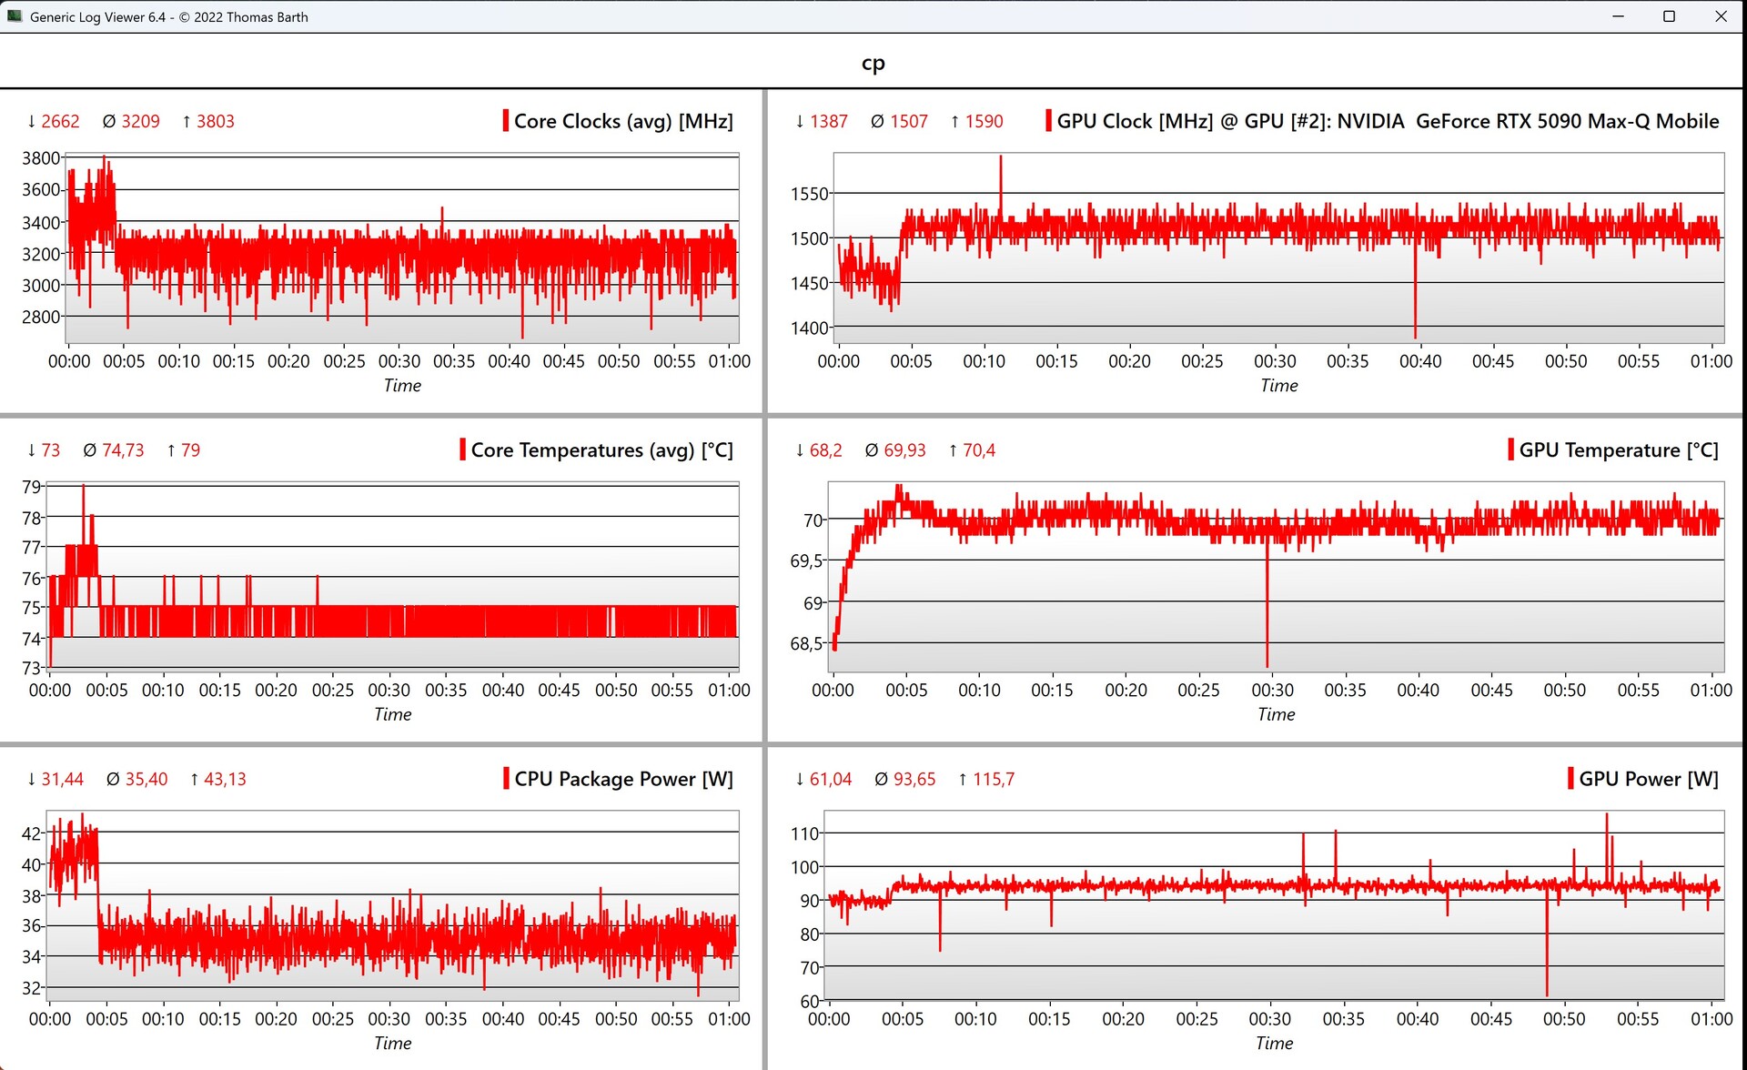The width and height of the screenshot is (1747, 1070).
Task: Click Core Clocks (avg) [MHz] graph title
Action: 623,121
